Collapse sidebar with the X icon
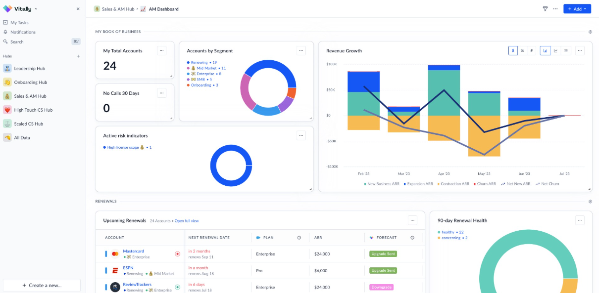Screen dimensions: 599x293 pos(78,9)
